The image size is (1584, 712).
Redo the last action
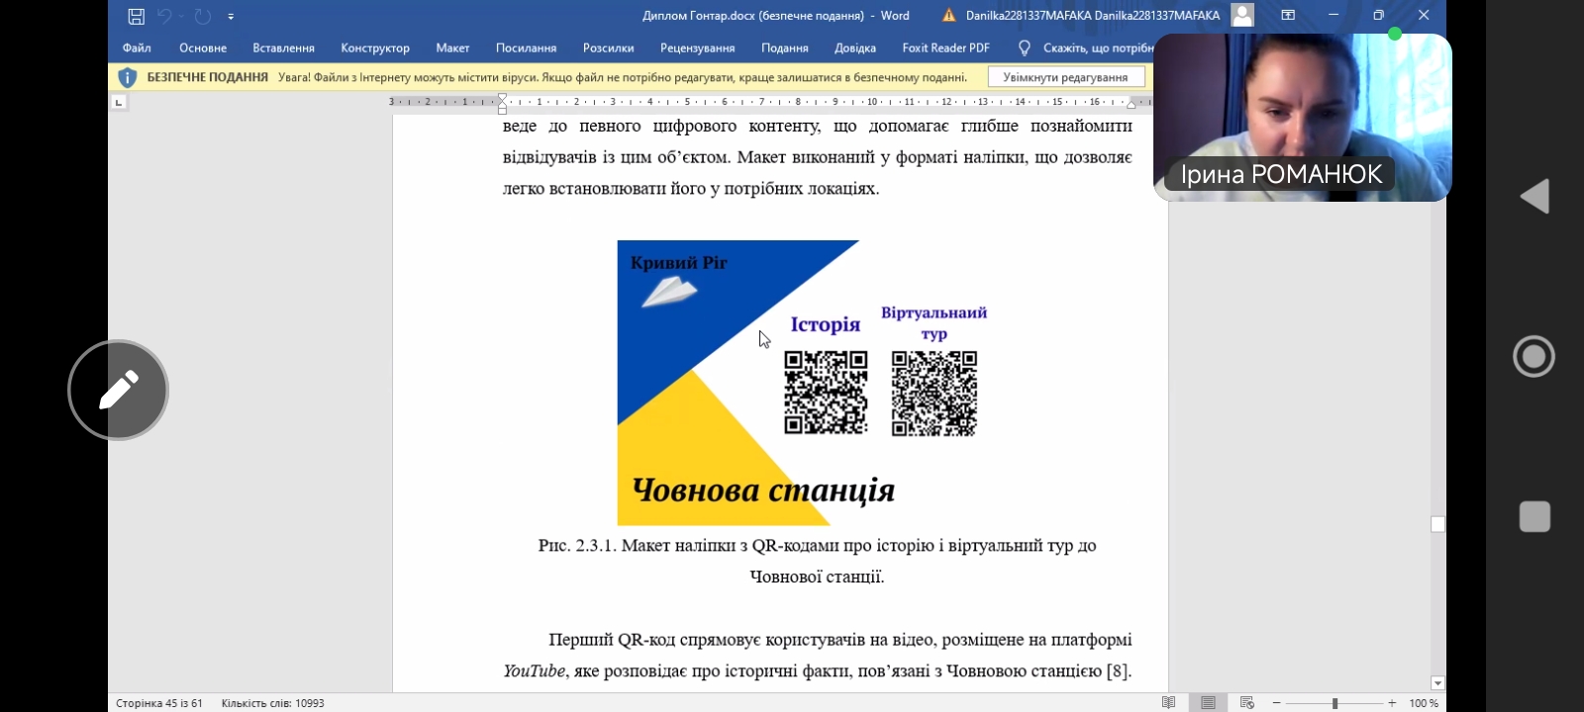(202, 16)
